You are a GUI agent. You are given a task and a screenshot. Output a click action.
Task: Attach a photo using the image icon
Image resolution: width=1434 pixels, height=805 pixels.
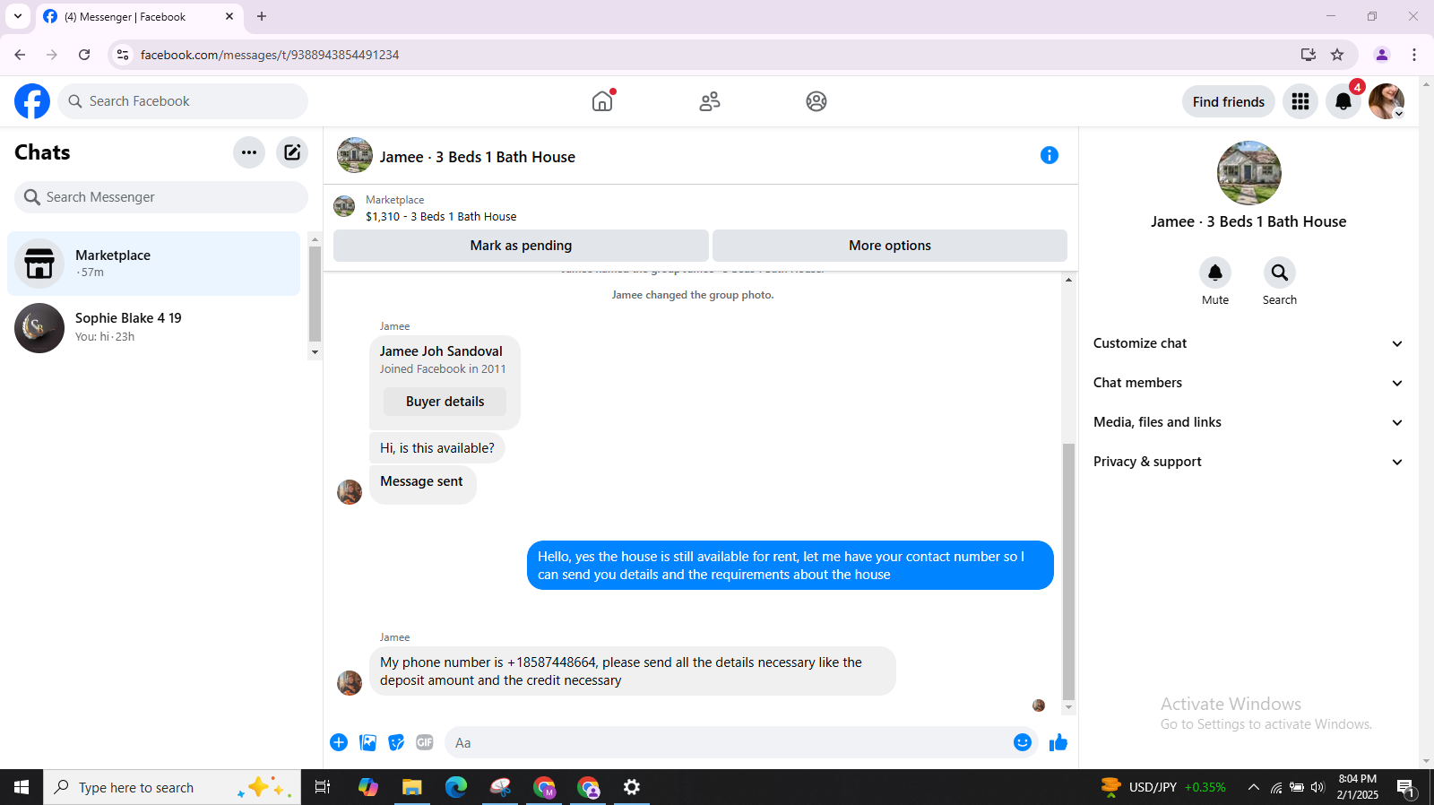[x=367, y=742]
